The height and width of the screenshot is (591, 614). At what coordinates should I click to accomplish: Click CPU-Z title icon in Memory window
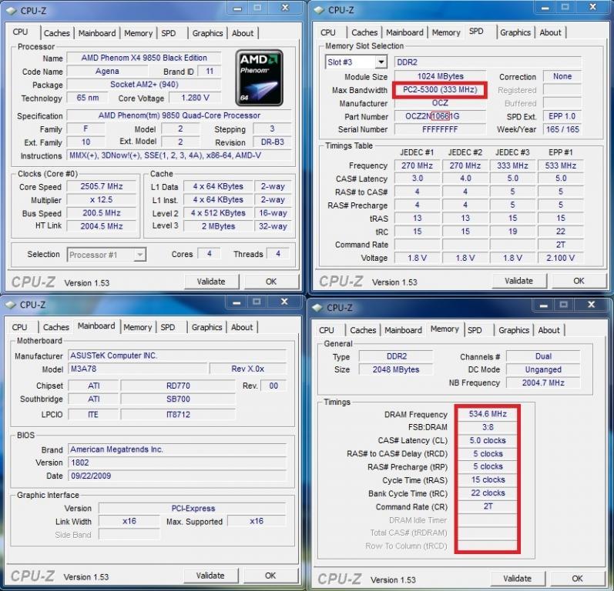click(x=318, y=308)
